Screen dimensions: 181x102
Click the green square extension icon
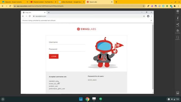[x=167, y=6]
